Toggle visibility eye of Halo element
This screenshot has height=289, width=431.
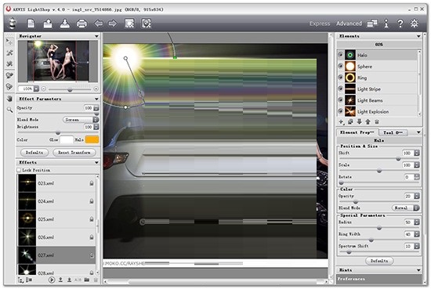[x=341, y=55]
